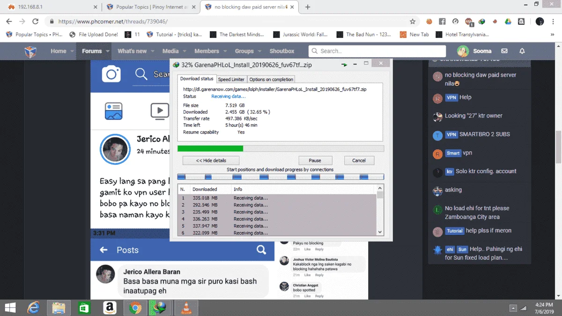Select the Download status tab
This screenshot has height=316, width=562.
197,79
